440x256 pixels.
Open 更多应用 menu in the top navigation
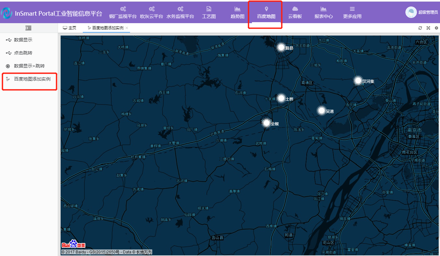click(352, 12)
